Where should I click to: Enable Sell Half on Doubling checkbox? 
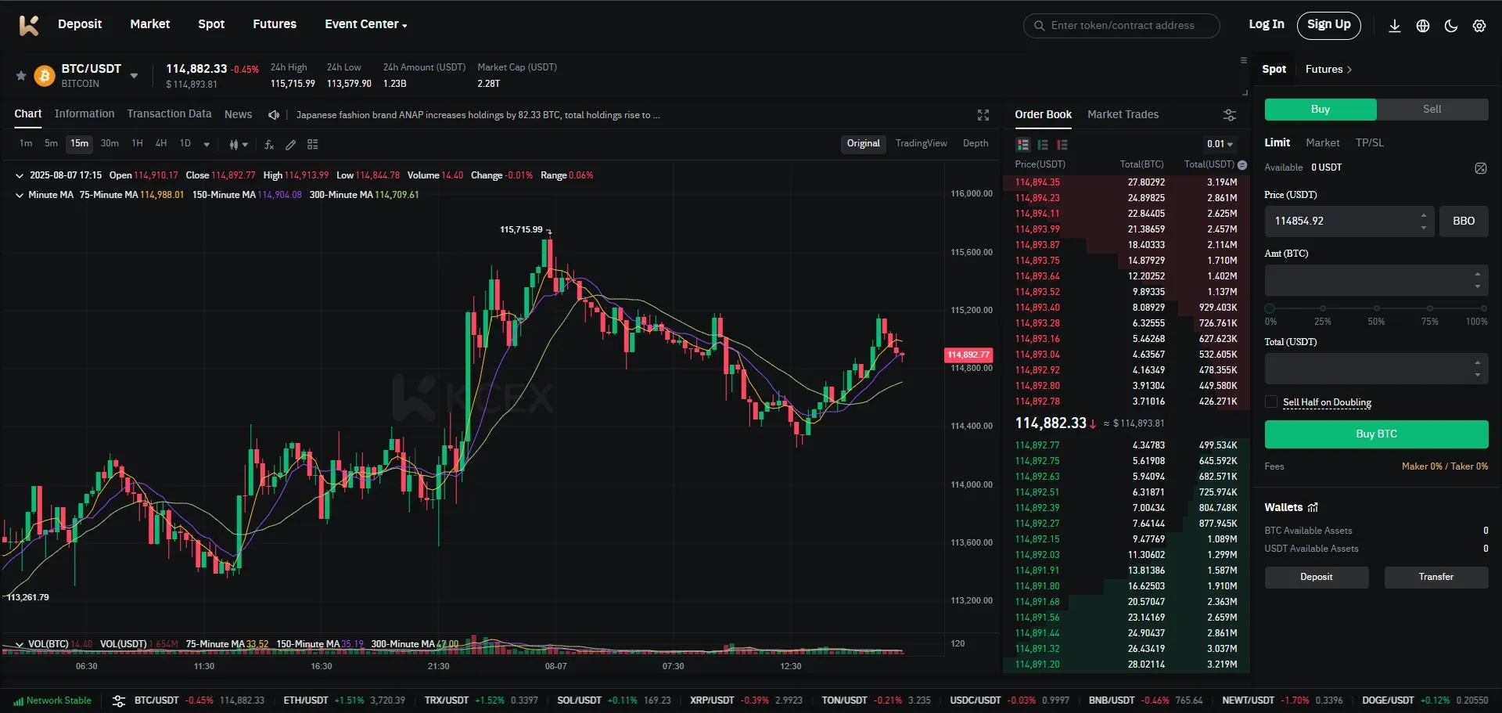coord(1271,402)
